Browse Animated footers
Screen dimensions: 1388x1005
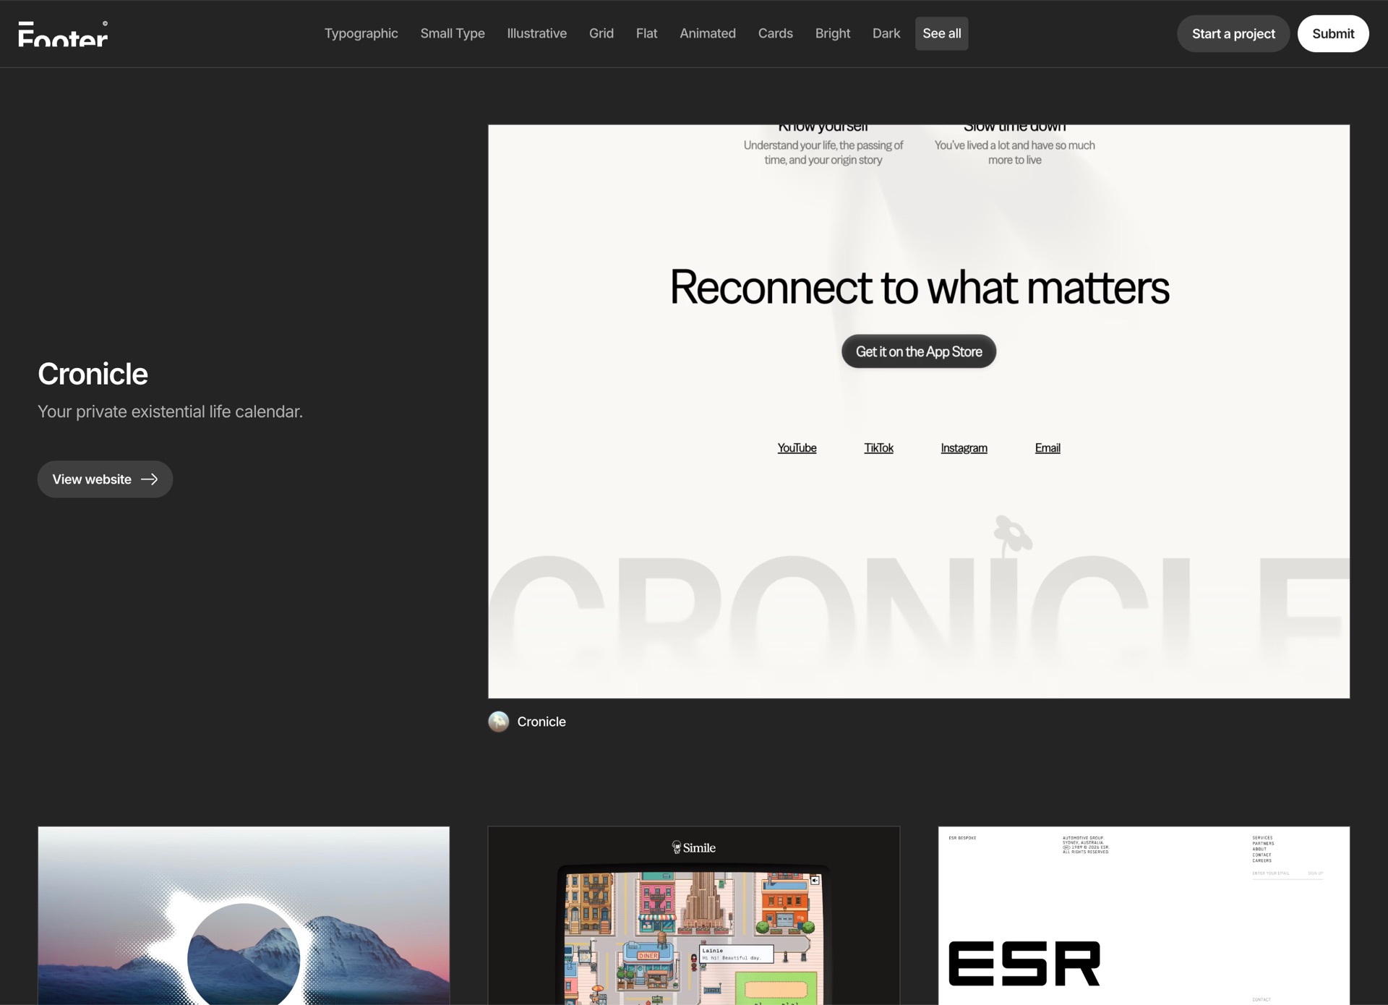point(707,33)
